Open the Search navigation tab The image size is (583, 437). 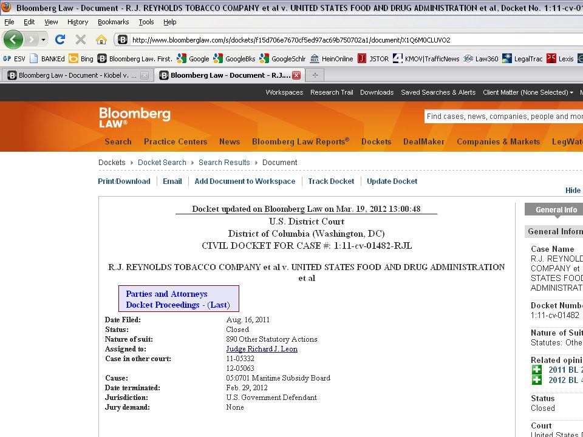[118, 141]
